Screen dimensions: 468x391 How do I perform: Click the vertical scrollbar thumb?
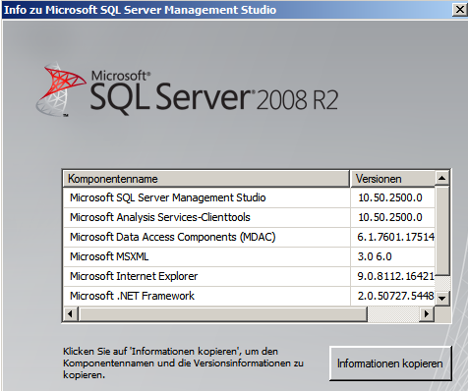(442, 231)
